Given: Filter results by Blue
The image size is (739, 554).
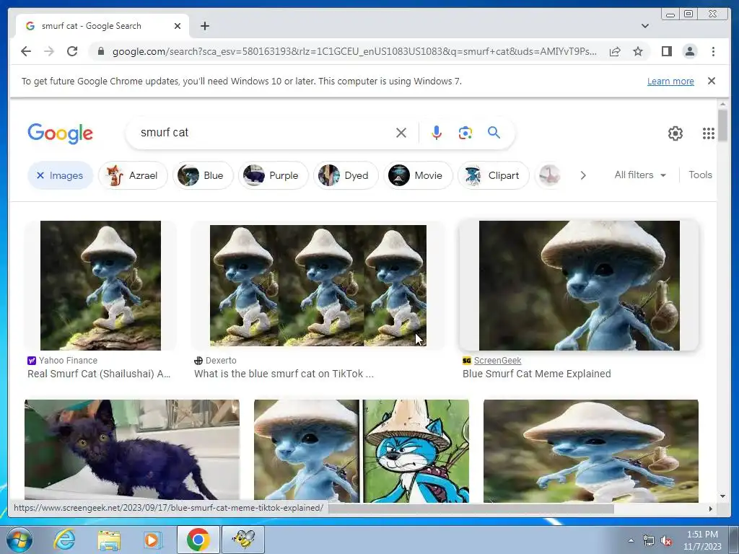Looking at the screenshot, I should click(203, 175).
